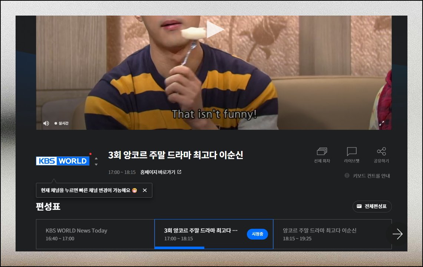Screen dimensions: 423x267
Task: Click the 시청중 watching badge
Action: coord(257,234)
